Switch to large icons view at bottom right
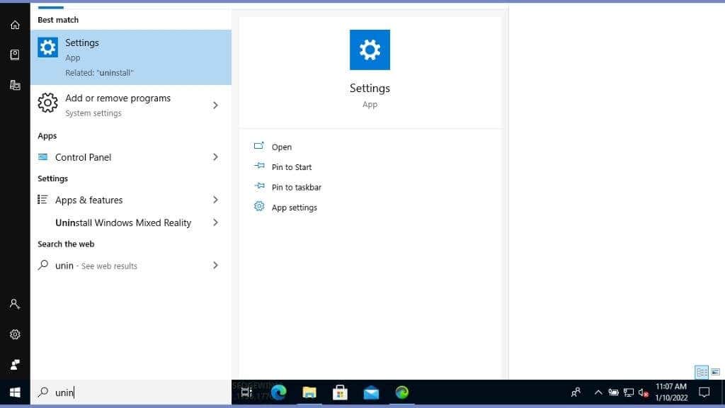 coord(715,373)
